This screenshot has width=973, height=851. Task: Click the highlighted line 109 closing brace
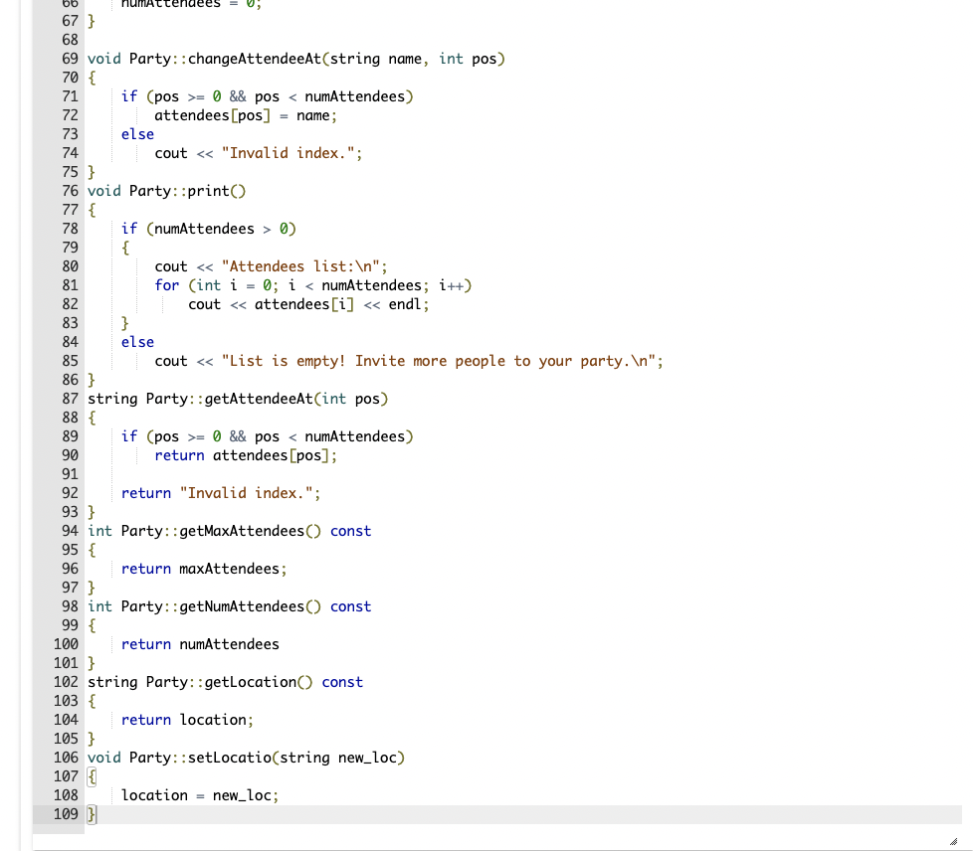(x=90, y=813)
